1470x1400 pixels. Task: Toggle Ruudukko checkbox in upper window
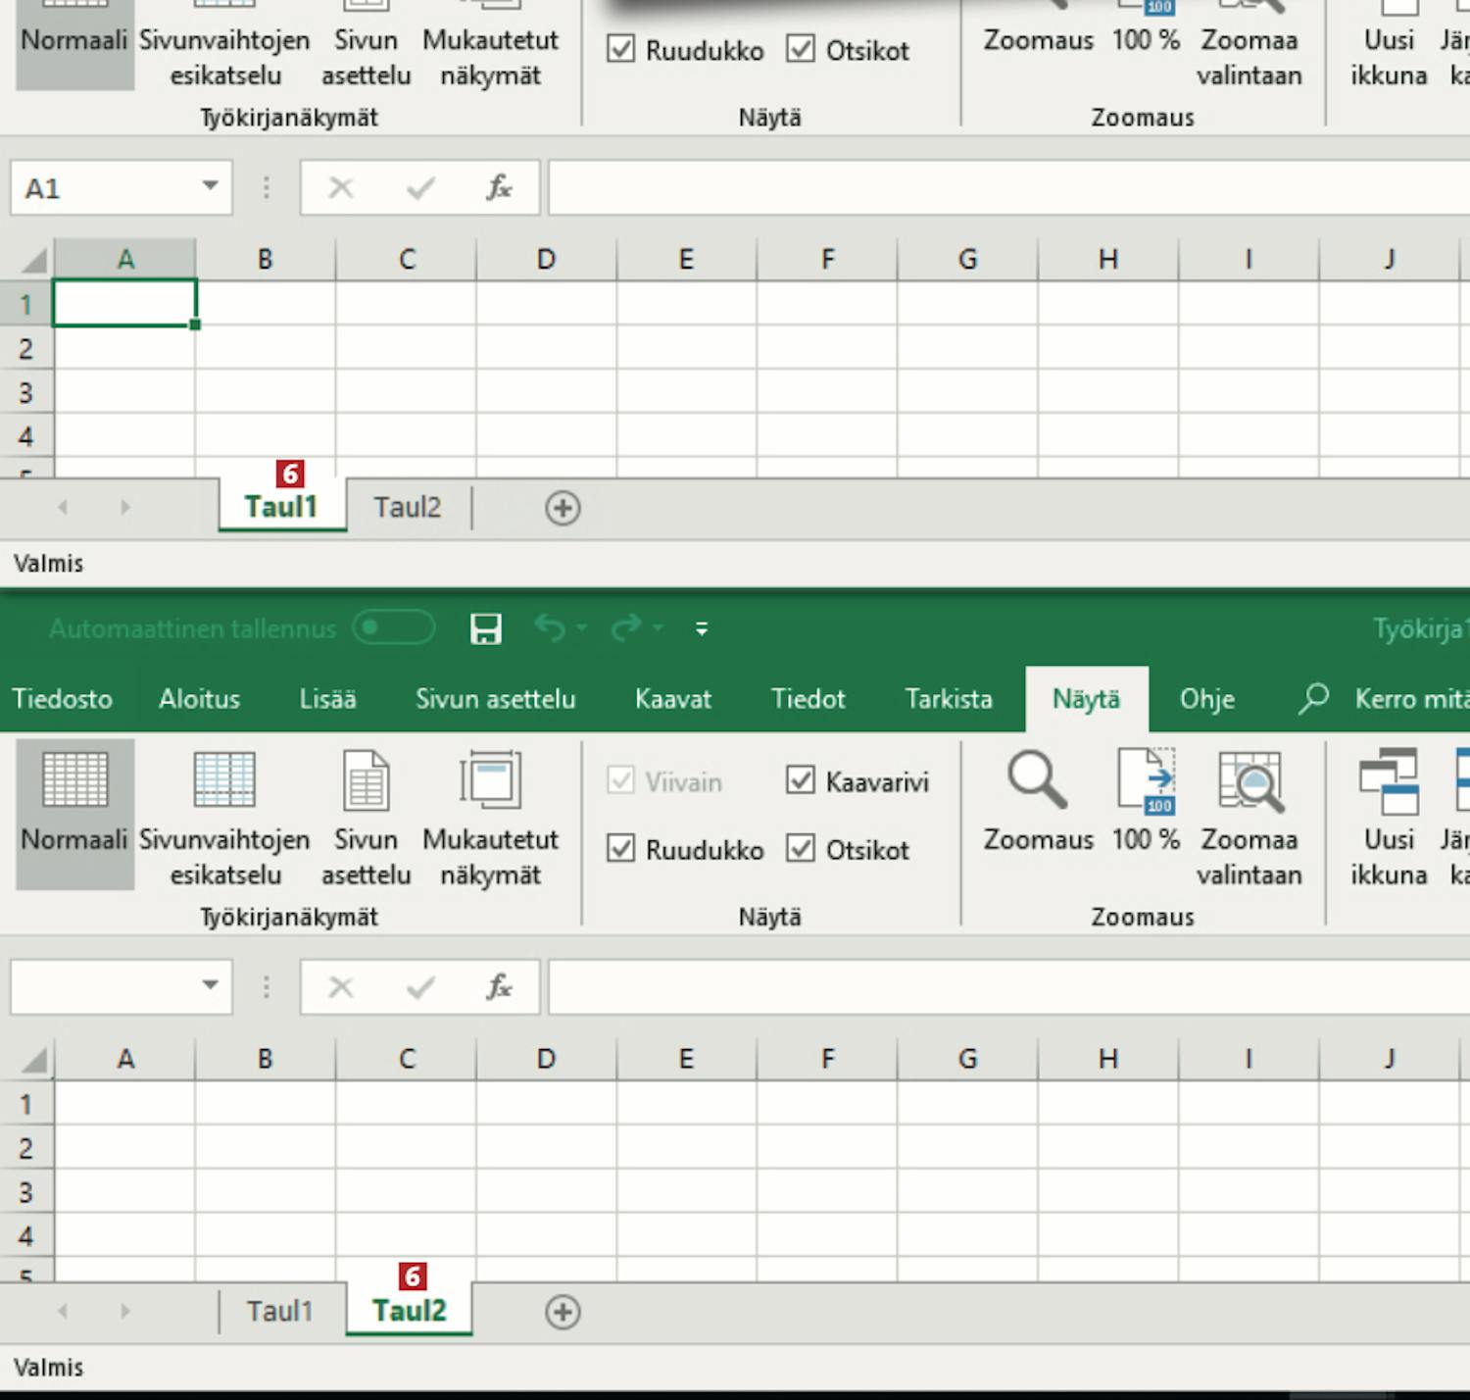click(x=620, y=49)
